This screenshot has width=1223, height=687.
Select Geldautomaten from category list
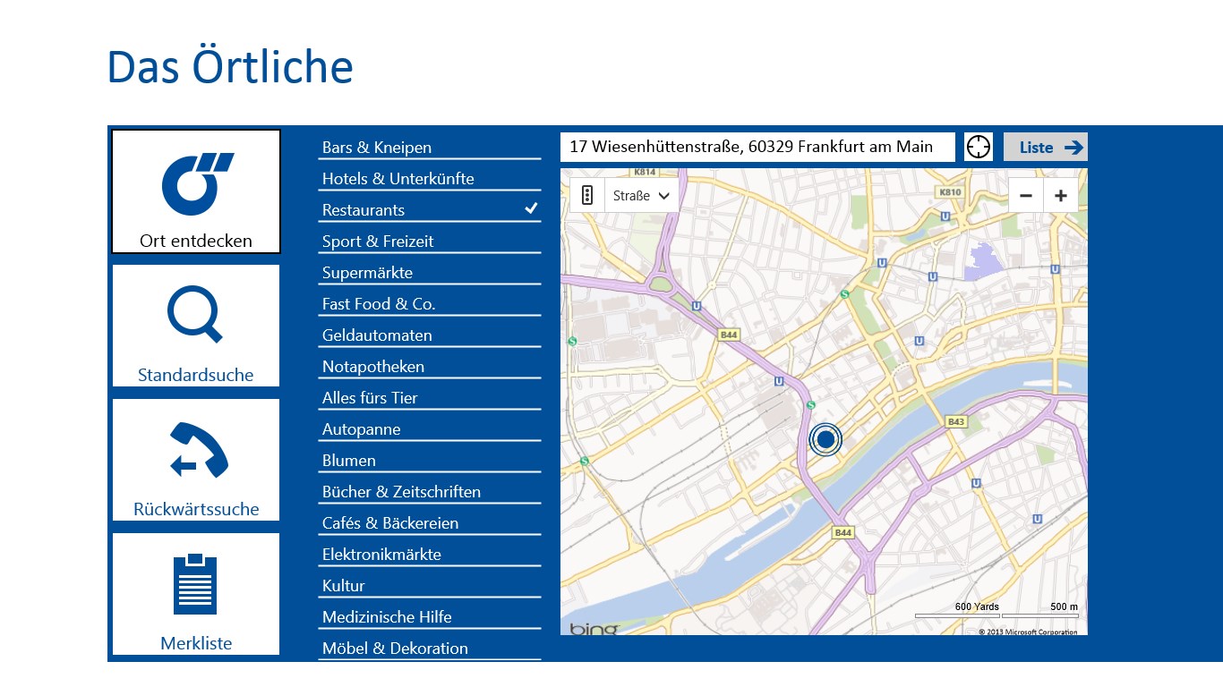[x=430, y=335]
